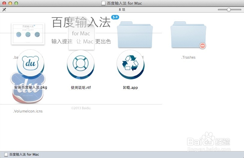Click the yellow minimize window button
This screenshot has width=244, height=158.
click(x=10, y=3)
